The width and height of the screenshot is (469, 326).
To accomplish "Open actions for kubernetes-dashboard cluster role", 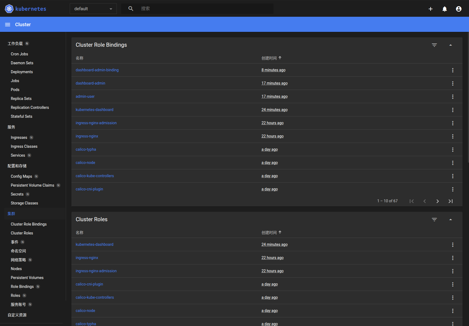I will [453, 245].
